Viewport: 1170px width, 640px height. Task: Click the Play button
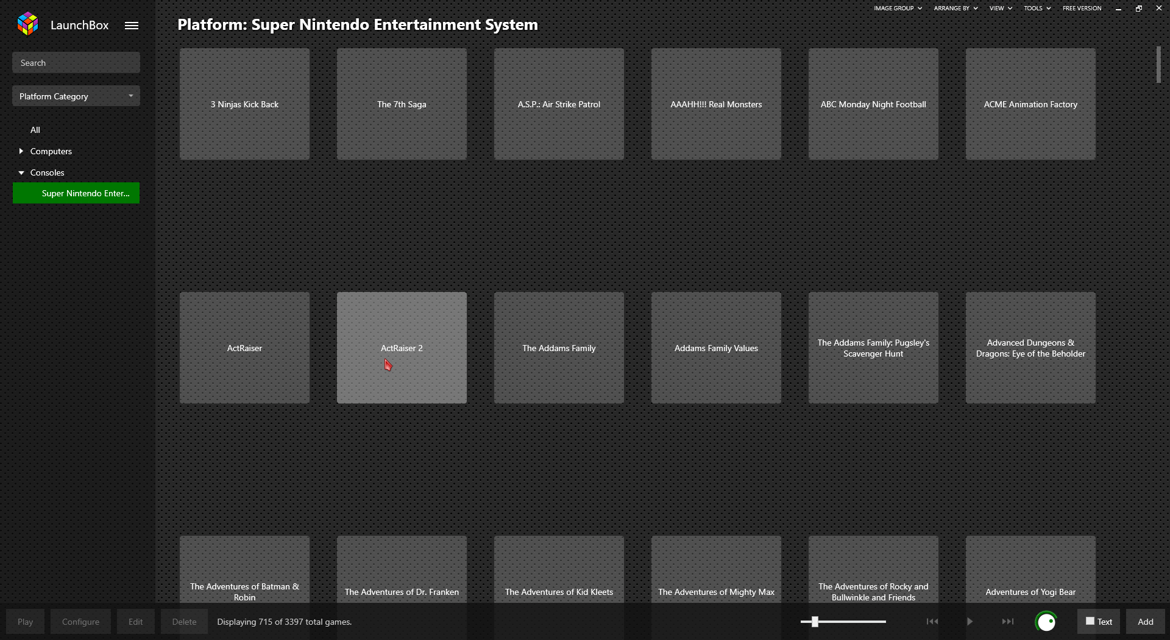[x=25, y=622]
